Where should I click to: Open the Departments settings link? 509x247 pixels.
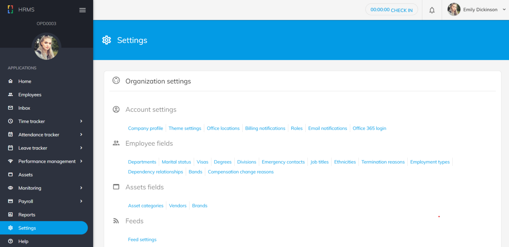coord(142,162)
